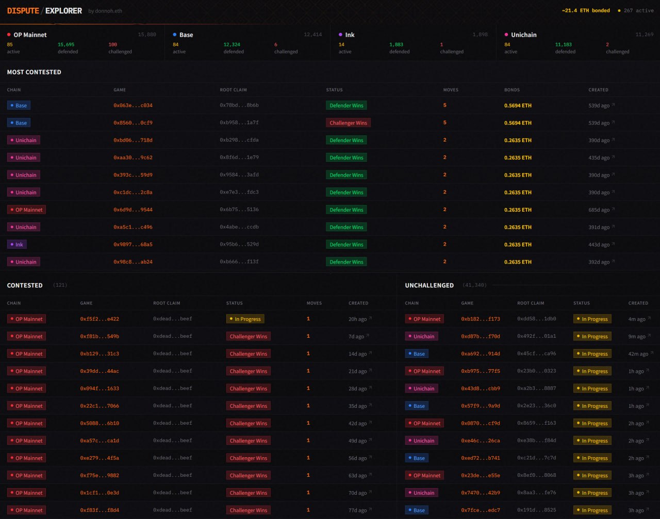The image size is (660, 519).
Task: Click Ink chain badge in Most Contested
Action: (16, 245)
